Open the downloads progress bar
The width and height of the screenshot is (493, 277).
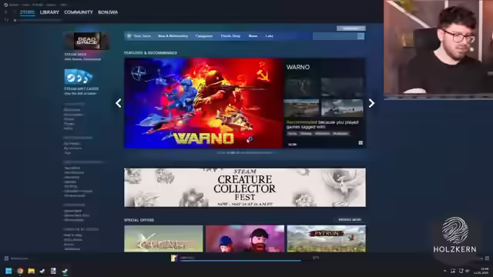(x=240, y=261)
